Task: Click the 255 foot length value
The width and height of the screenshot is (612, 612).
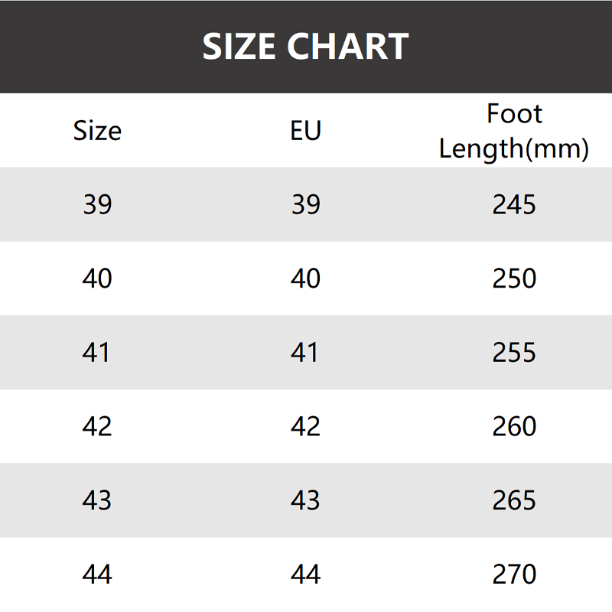Action: tap(514, 352)
